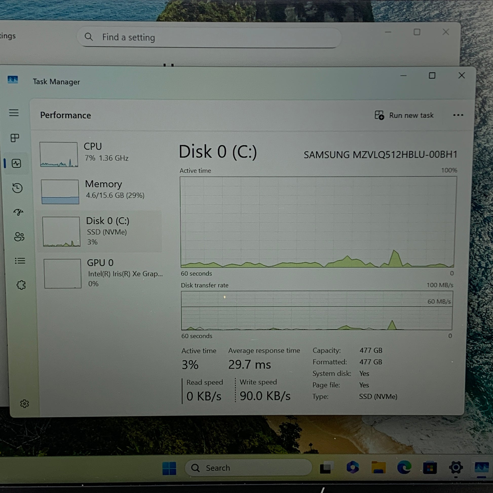This screenshot has width=493, height=493.
Task: Open File Explorer from taskbar
Action: tap(378, 467)
